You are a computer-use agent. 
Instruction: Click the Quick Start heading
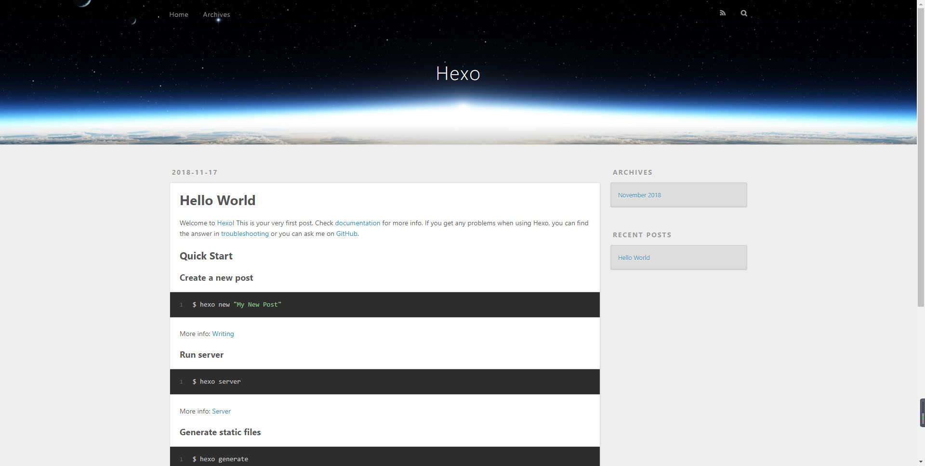(206, 256)
